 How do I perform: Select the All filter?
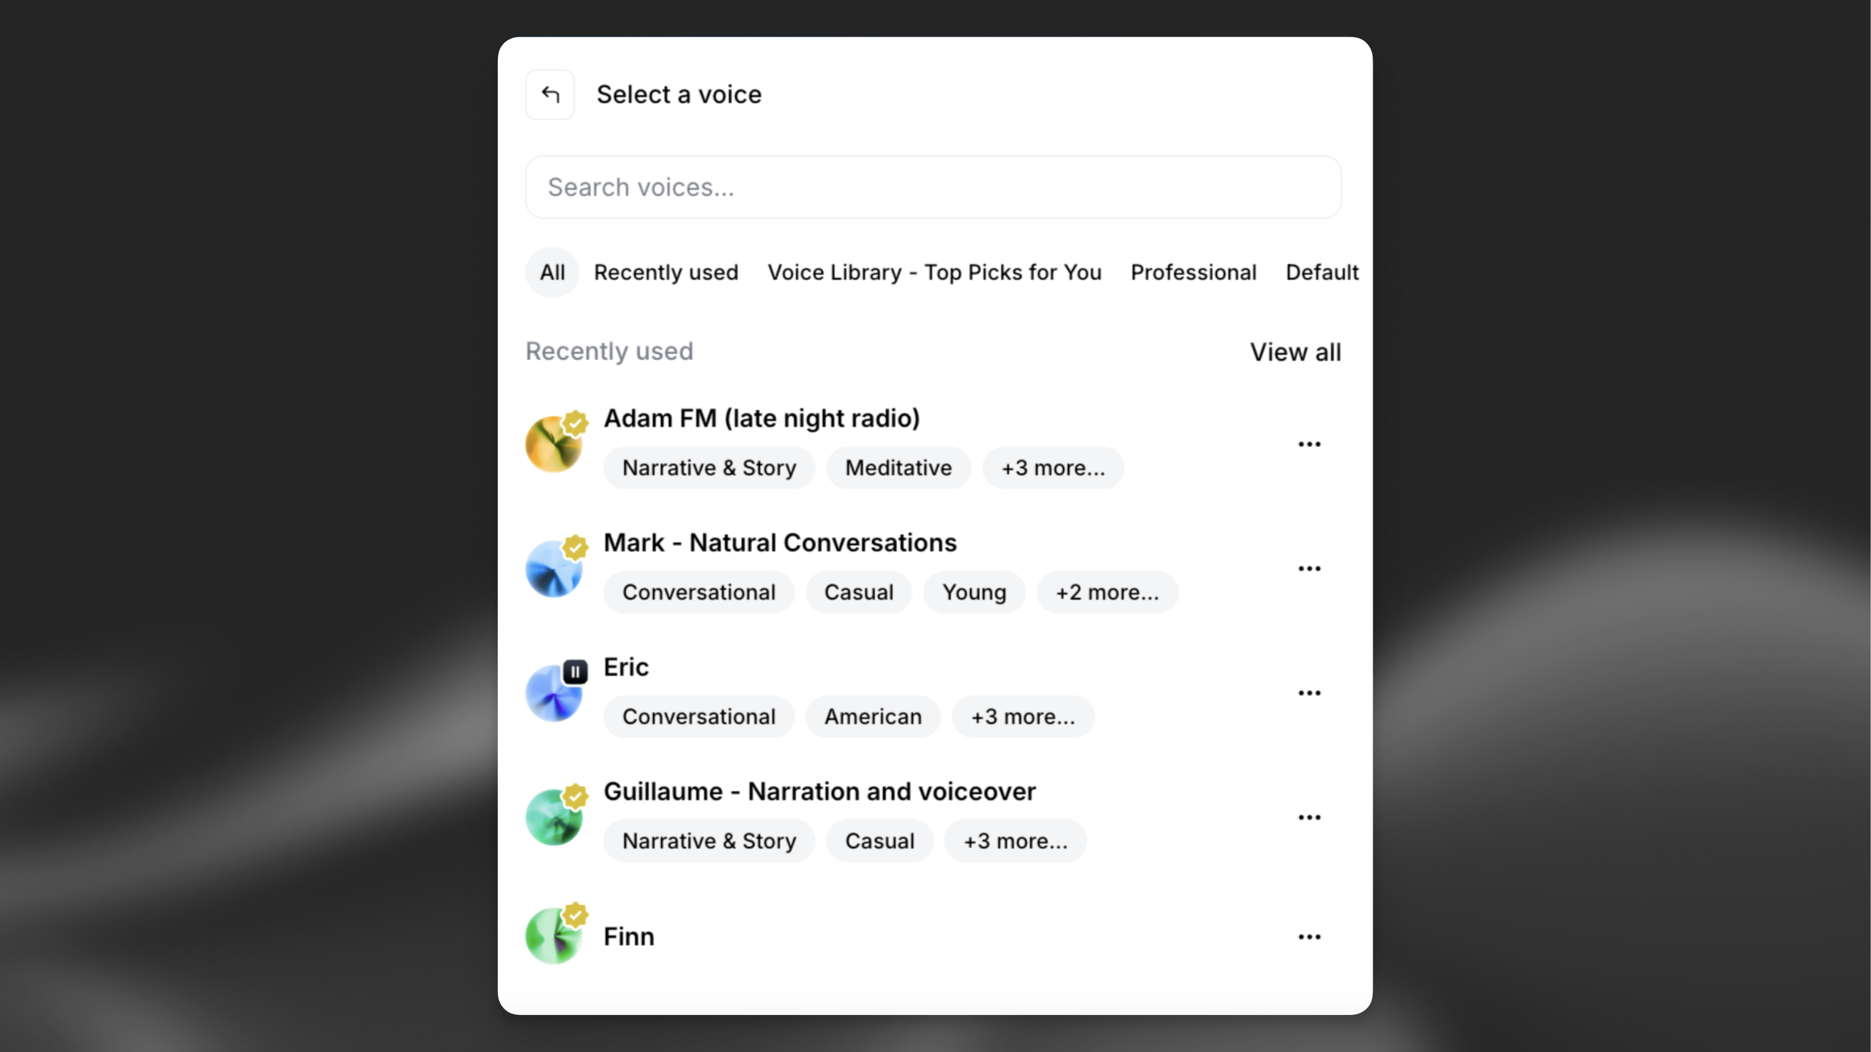tap(552, 273)
